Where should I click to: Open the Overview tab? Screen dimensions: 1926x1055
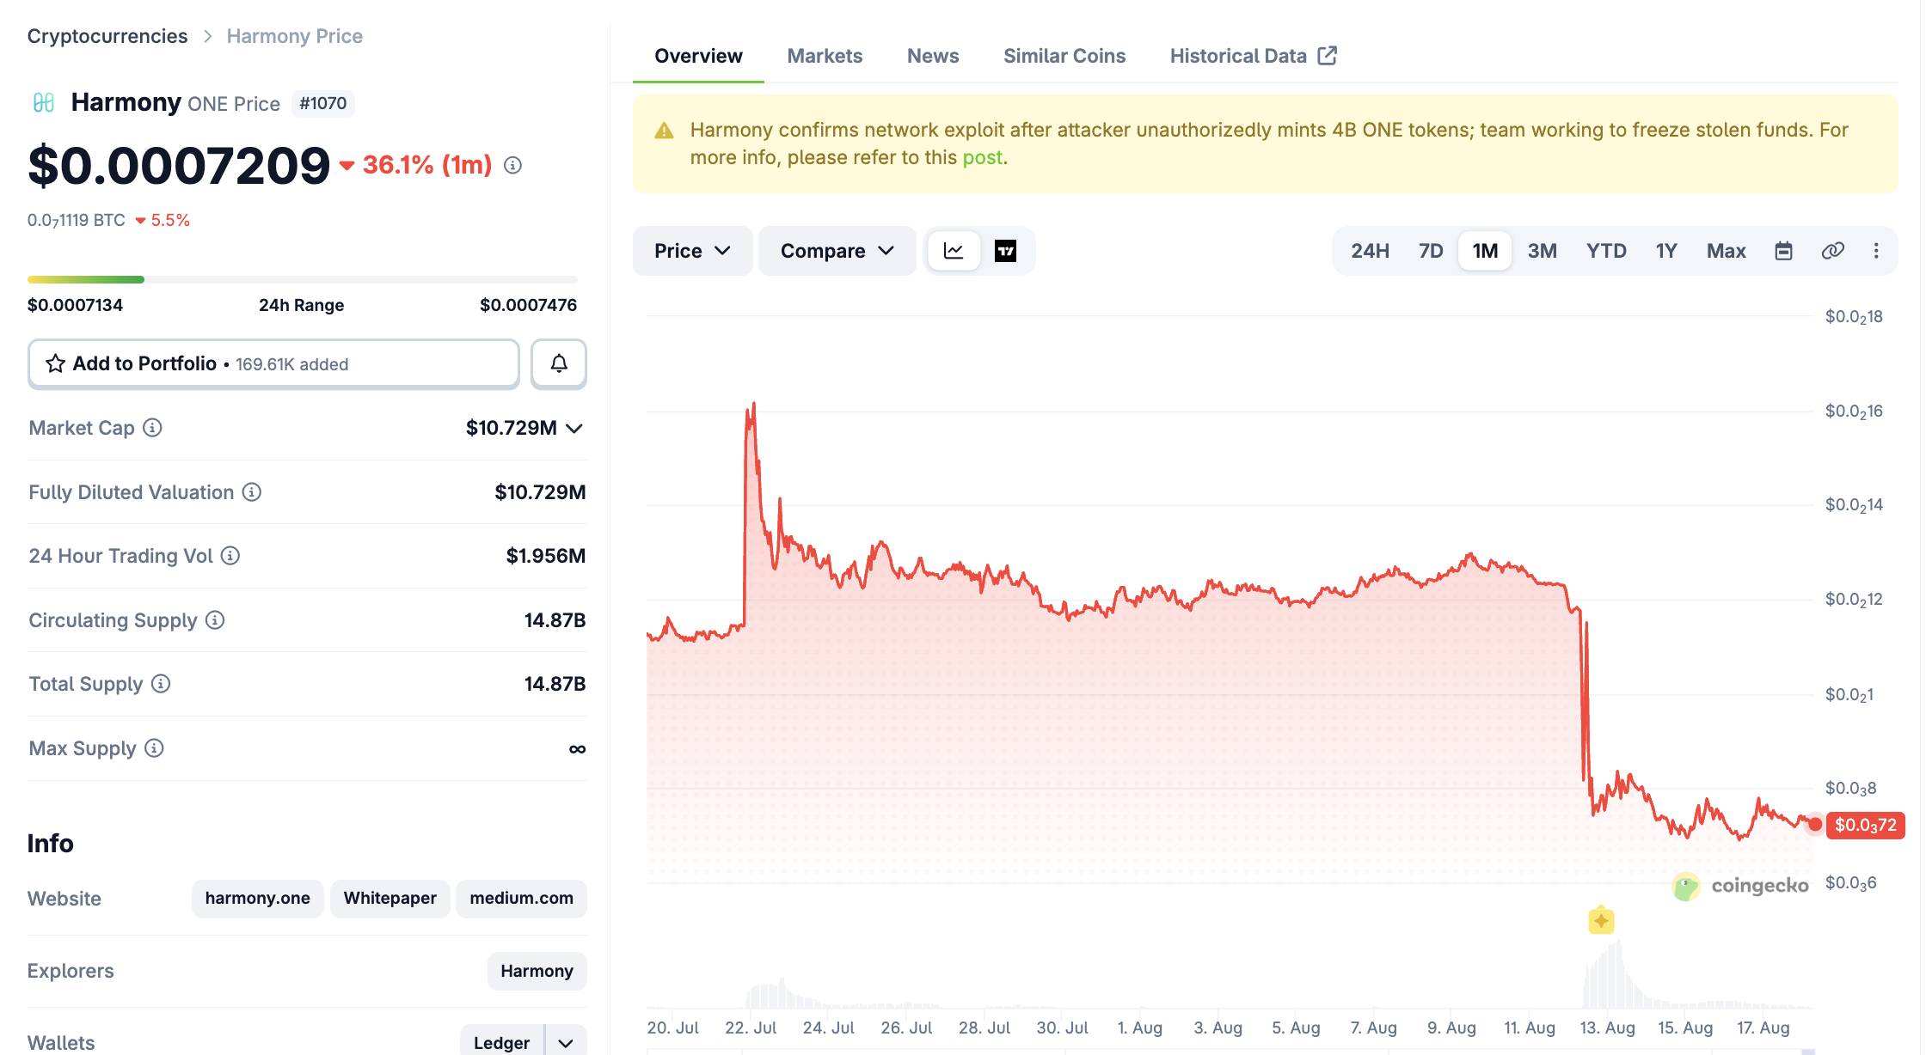tap(698, 56)
